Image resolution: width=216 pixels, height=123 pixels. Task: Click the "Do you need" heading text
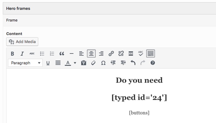pyautogui.click(x=139, y=80)
